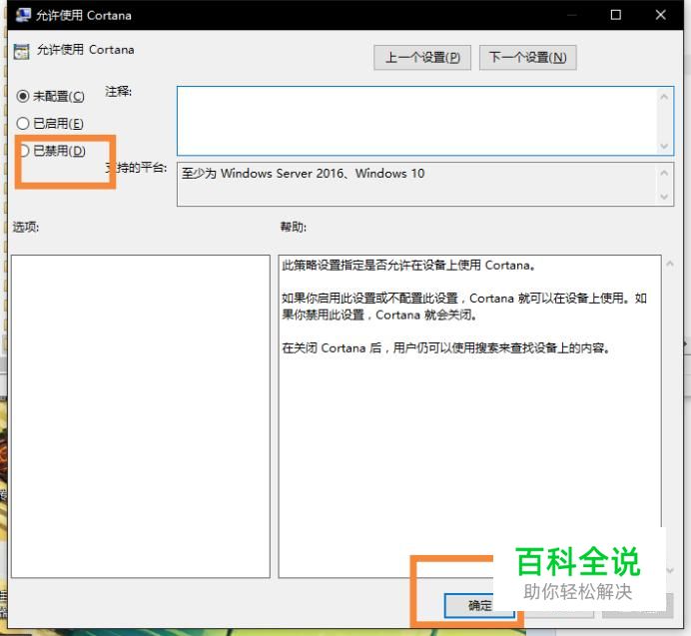Maximize the 允许使用 Cortana window

616,15
